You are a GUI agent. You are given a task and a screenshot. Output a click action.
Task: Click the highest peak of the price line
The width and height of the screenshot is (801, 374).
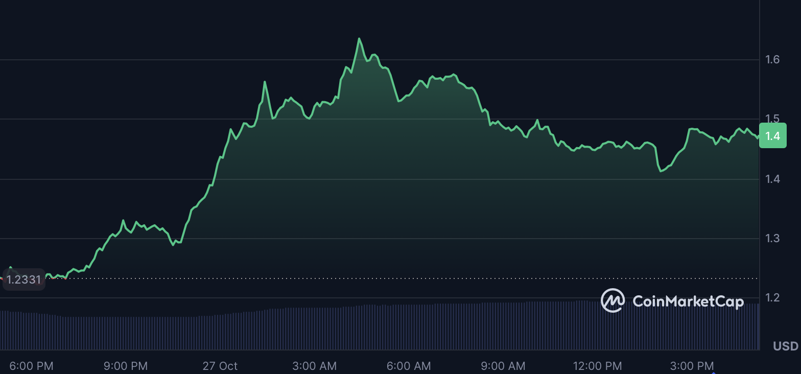[x=359, y=38]
